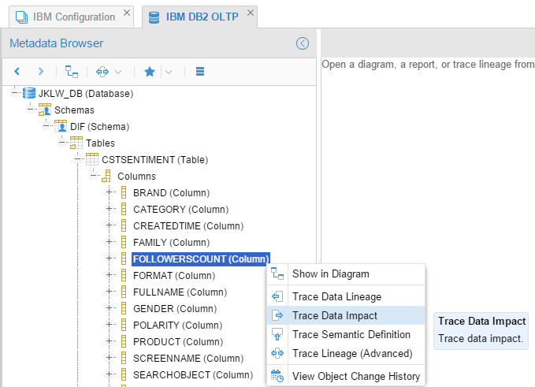Click the View Object Change History icon
The height and width of the screenshot is (387, 535).
(277, 376)
